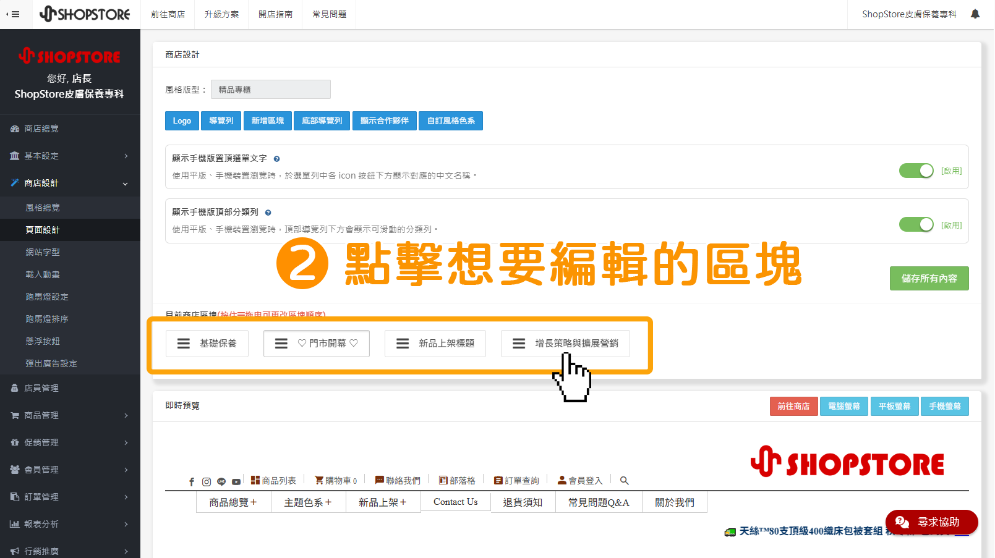Switch preview to 手機螢幕
The image size is (995, 558).
[944, 406]
